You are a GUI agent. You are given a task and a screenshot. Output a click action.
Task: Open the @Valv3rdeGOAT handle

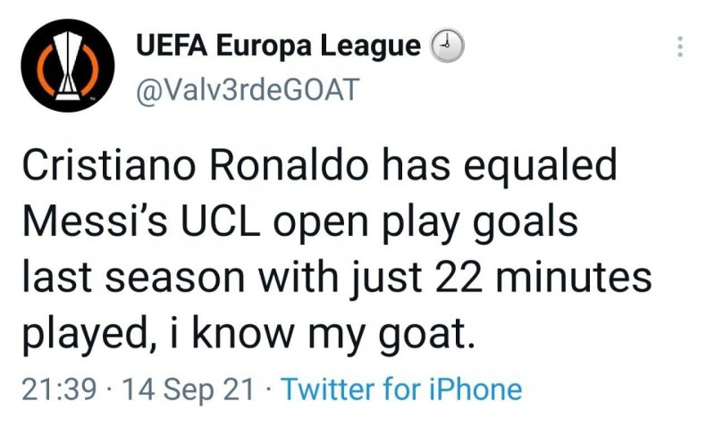coord(247,89)
